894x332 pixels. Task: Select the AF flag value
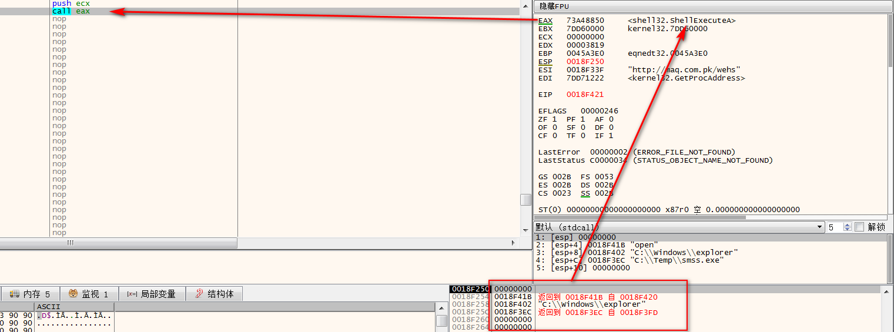[x=611, y=119]
